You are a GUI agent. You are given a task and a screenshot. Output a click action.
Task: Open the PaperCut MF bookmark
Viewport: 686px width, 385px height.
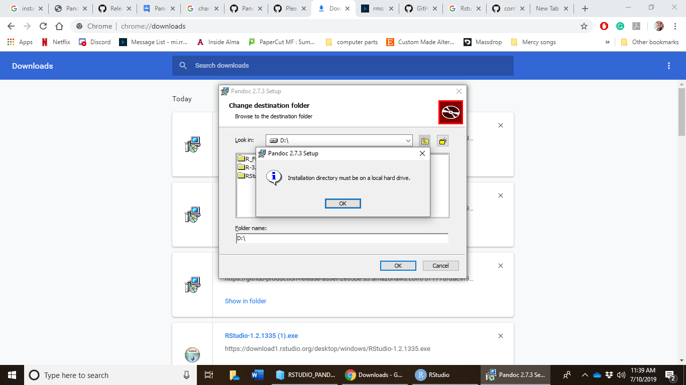[x=282, y=42]
